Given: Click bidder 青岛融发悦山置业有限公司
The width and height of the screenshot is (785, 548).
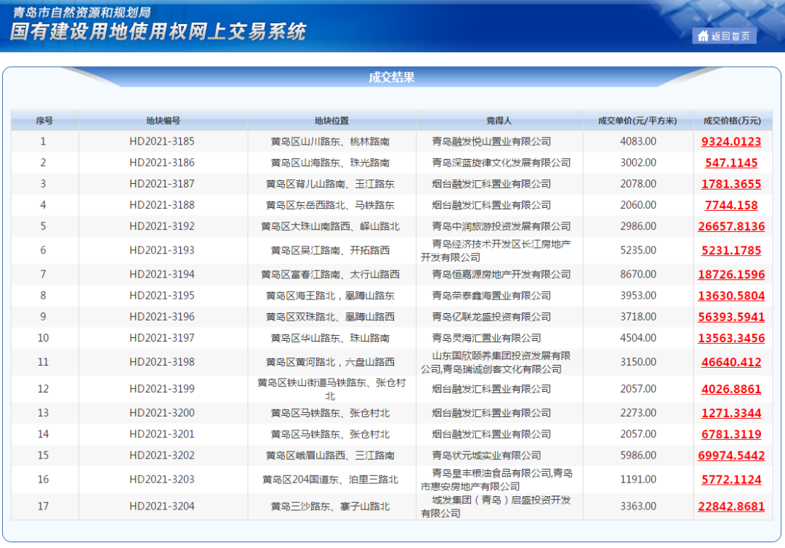Looking at the screenshot, I should [x=491, y=142].
